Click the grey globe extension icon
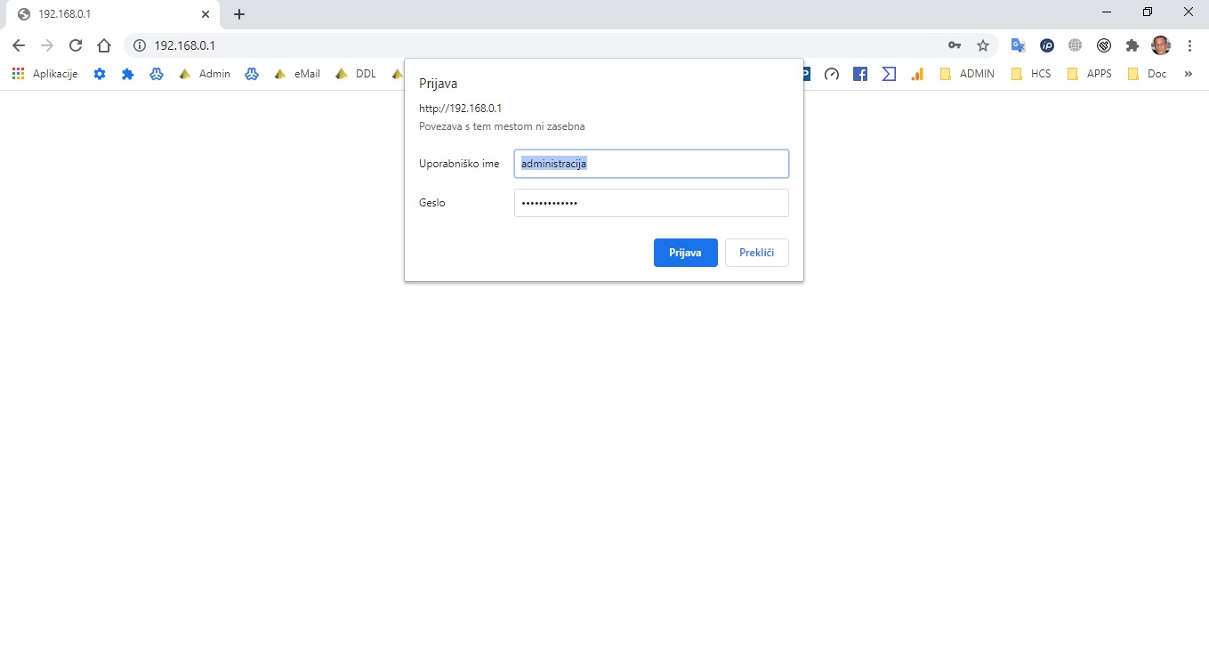Image resolution: width=1209 pixels, height=654 pixels. tap(1076, 45)
